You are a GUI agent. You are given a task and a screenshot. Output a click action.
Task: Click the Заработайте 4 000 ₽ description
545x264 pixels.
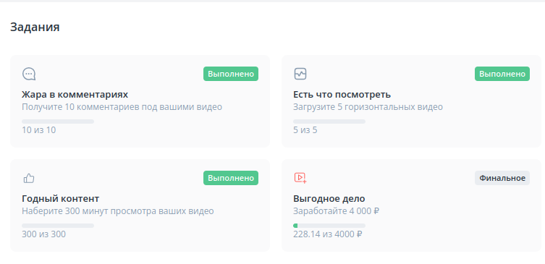point(336,211)
